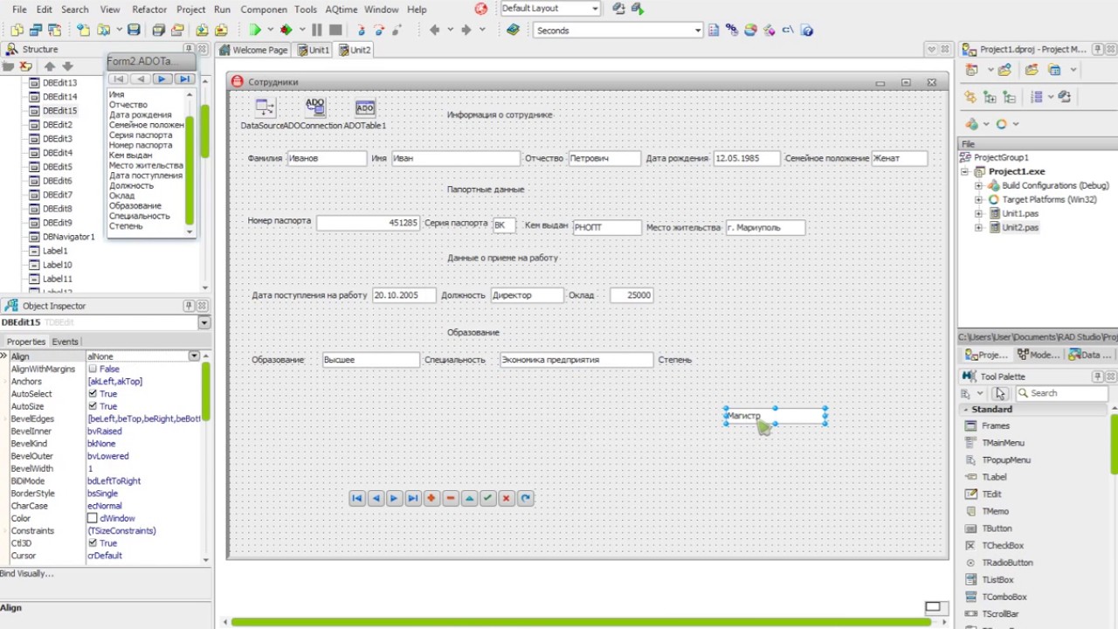Image resolution: width=1118 pixels, height=629 pixels.
Task: Toggle the AlignWithMargins checkbox
Action: pos(93,369)
